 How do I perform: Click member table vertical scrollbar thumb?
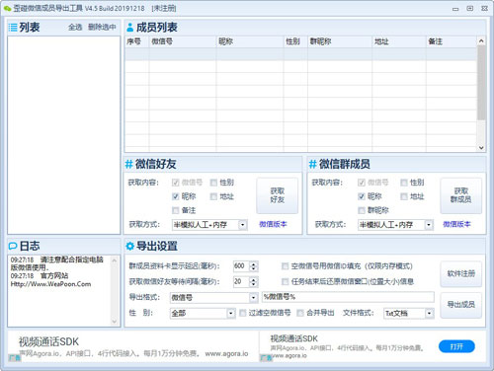pyautogui.click(x=481, y=83)
